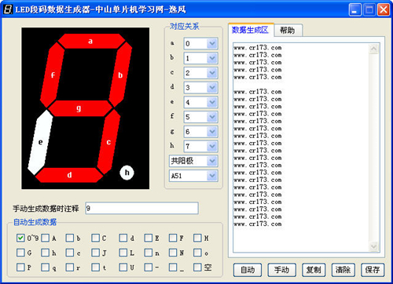Toggle the decimal point h dot

[x=127, y=173]
